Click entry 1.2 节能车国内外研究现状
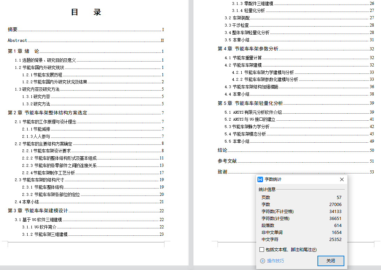This screenshot has height=270, width=381. click(89, 67)
